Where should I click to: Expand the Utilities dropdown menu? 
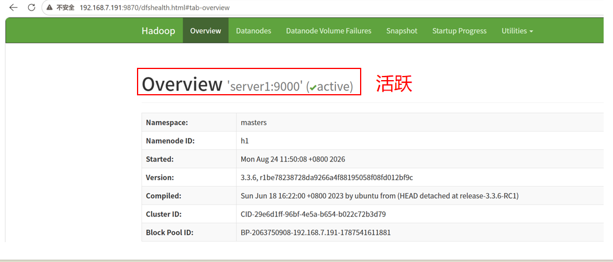(517, 31)
